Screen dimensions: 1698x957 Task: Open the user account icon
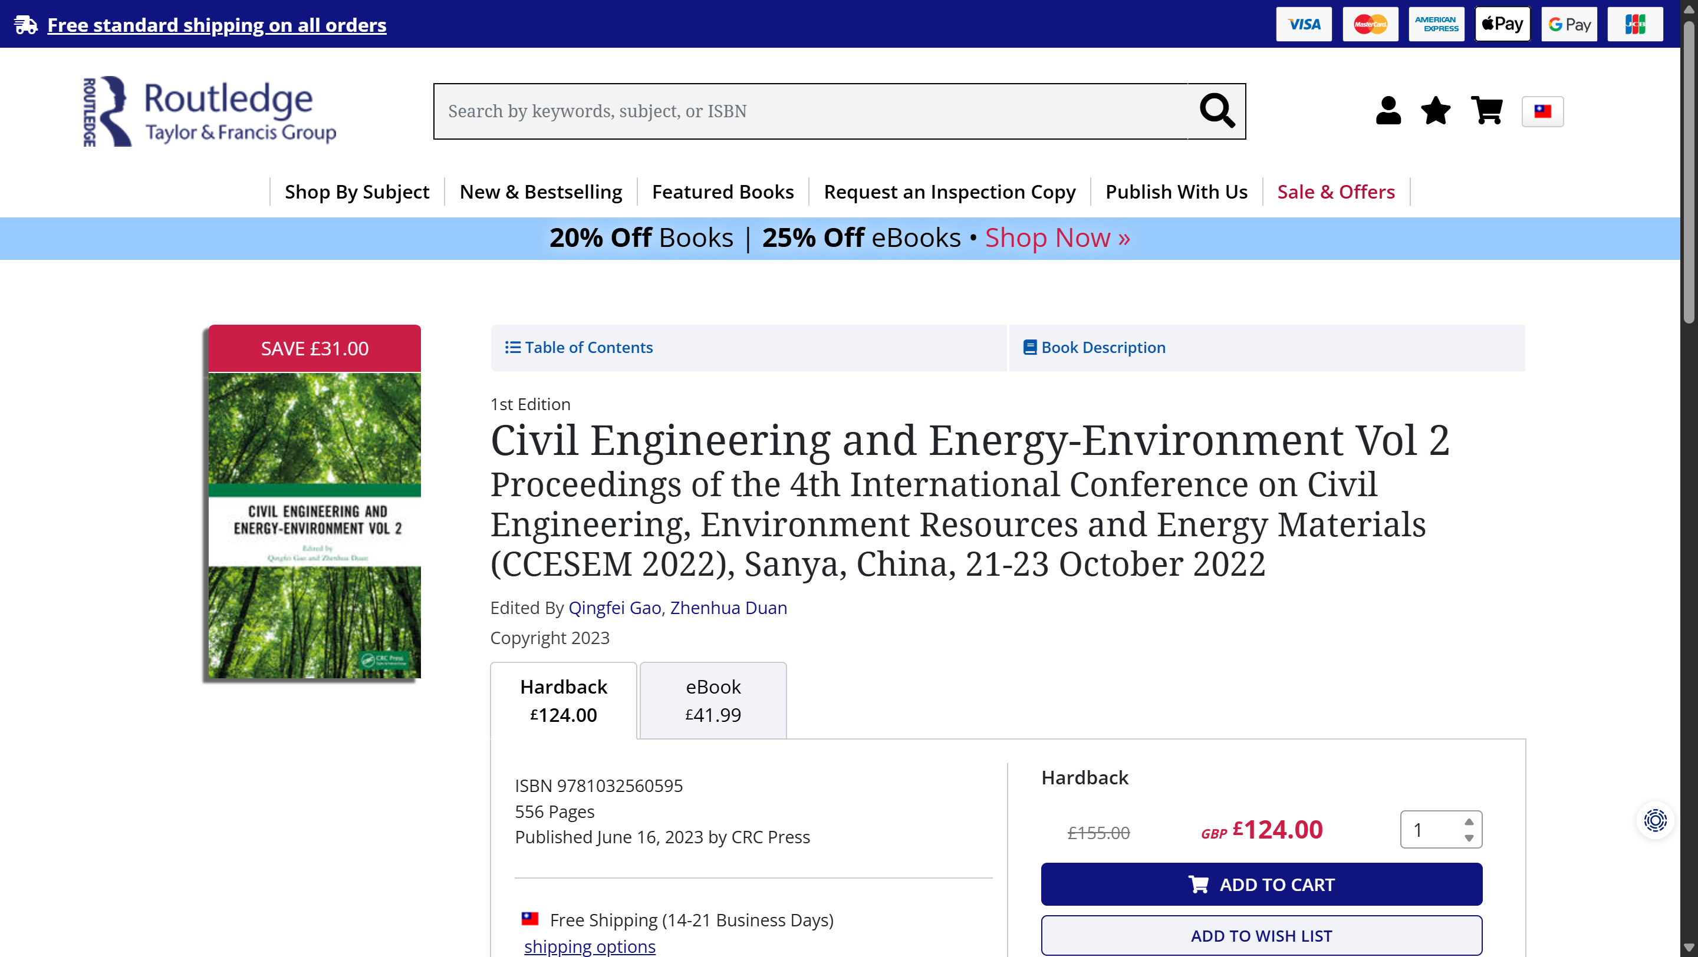[1388, 111]
